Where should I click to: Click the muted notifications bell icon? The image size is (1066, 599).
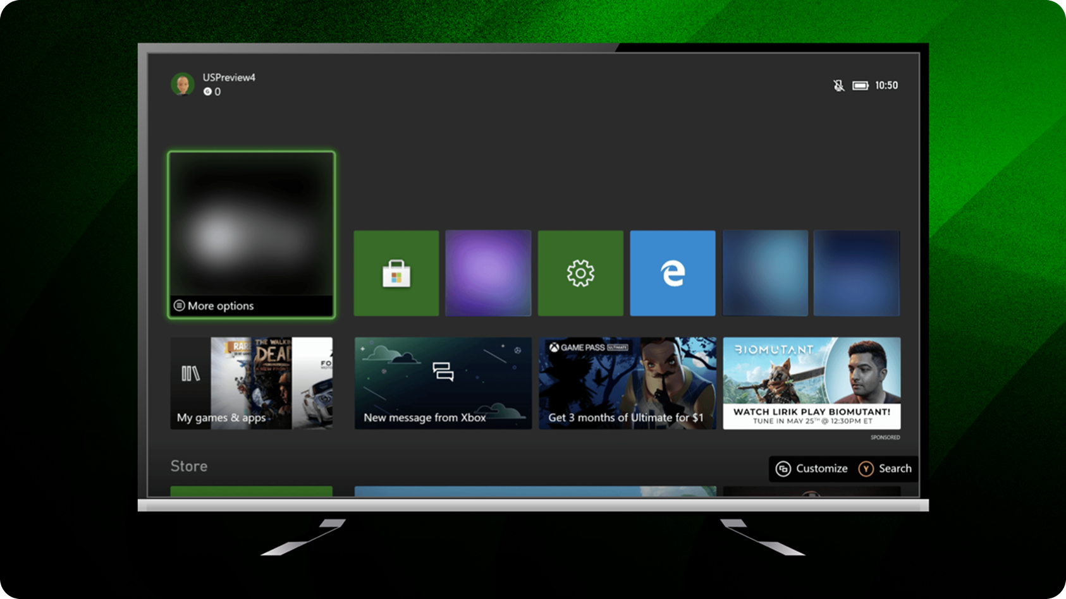click(839, 85)
